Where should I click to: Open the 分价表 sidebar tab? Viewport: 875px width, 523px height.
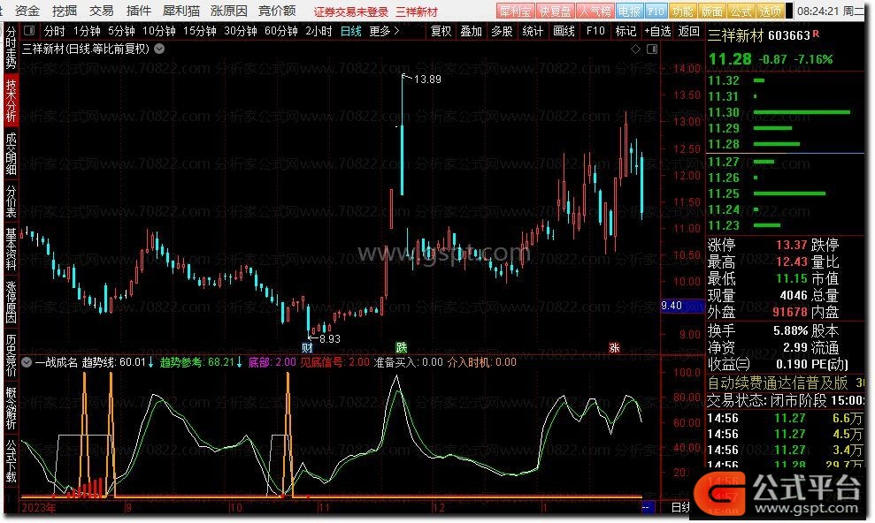tap(11, 201)
